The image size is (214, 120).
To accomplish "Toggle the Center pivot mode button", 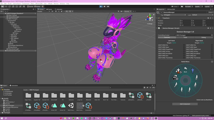I will pyautogui.click(x=30, y=6).
